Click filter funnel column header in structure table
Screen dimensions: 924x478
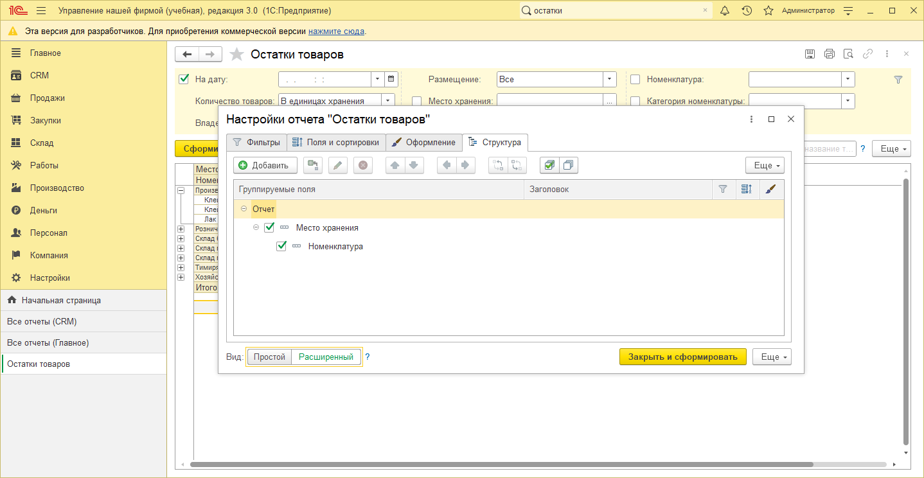(x=723, y=190)
